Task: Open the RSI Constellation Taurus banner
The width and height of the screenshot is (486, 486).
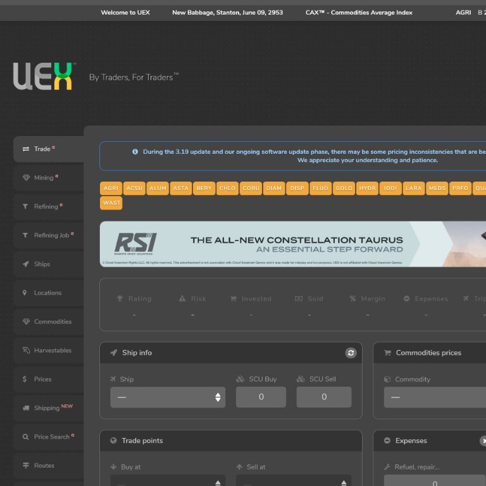Action: coord(292,244)
